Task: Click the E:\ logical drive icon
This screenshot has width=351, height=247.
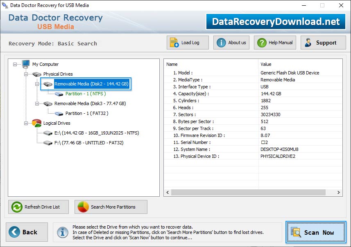Action: tap(48, 133)
